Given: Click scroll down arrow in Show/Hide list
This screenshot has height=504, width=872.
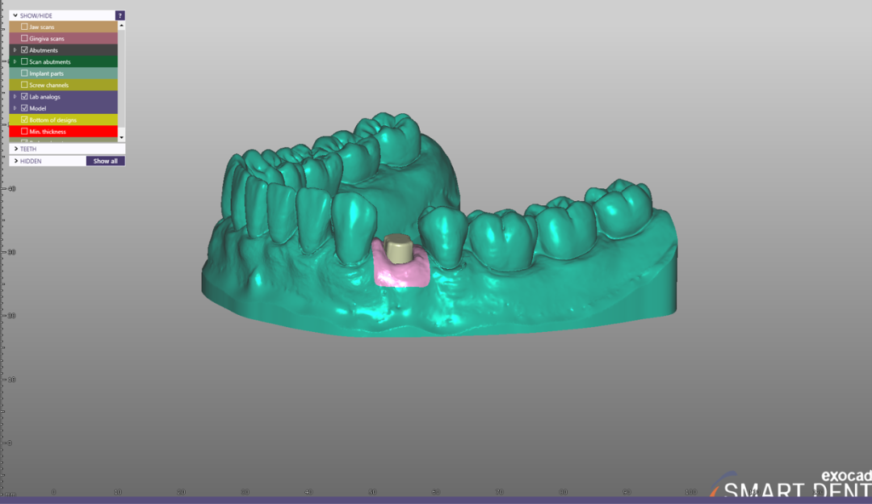Looking at the screenshot, I should pyautogui.click(x=121, y=138).
